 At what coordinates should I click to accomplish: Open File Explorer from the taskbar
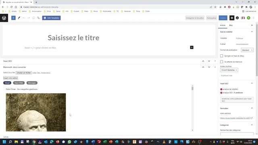pos(16,142)
